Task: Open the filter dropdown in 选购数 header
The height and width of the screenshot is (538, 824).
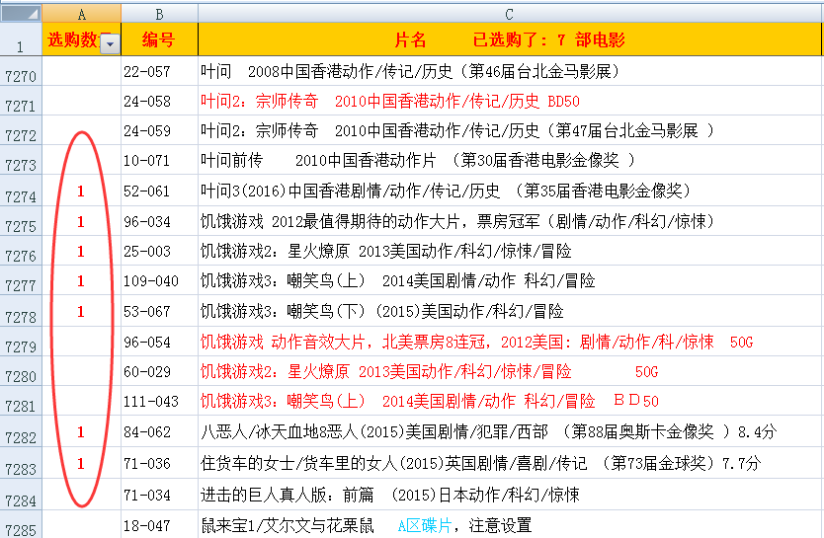Action: [110, 44]
